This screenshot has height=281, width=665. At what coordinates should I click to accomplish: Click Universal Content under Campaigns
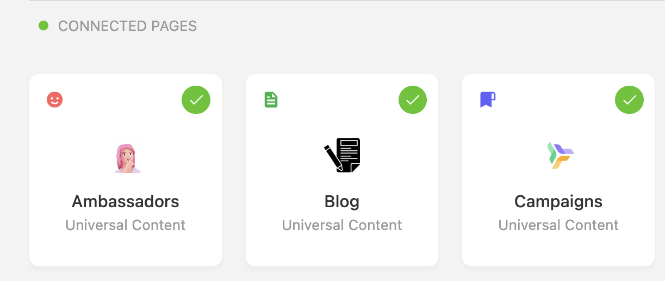click(x=558, y=225)
